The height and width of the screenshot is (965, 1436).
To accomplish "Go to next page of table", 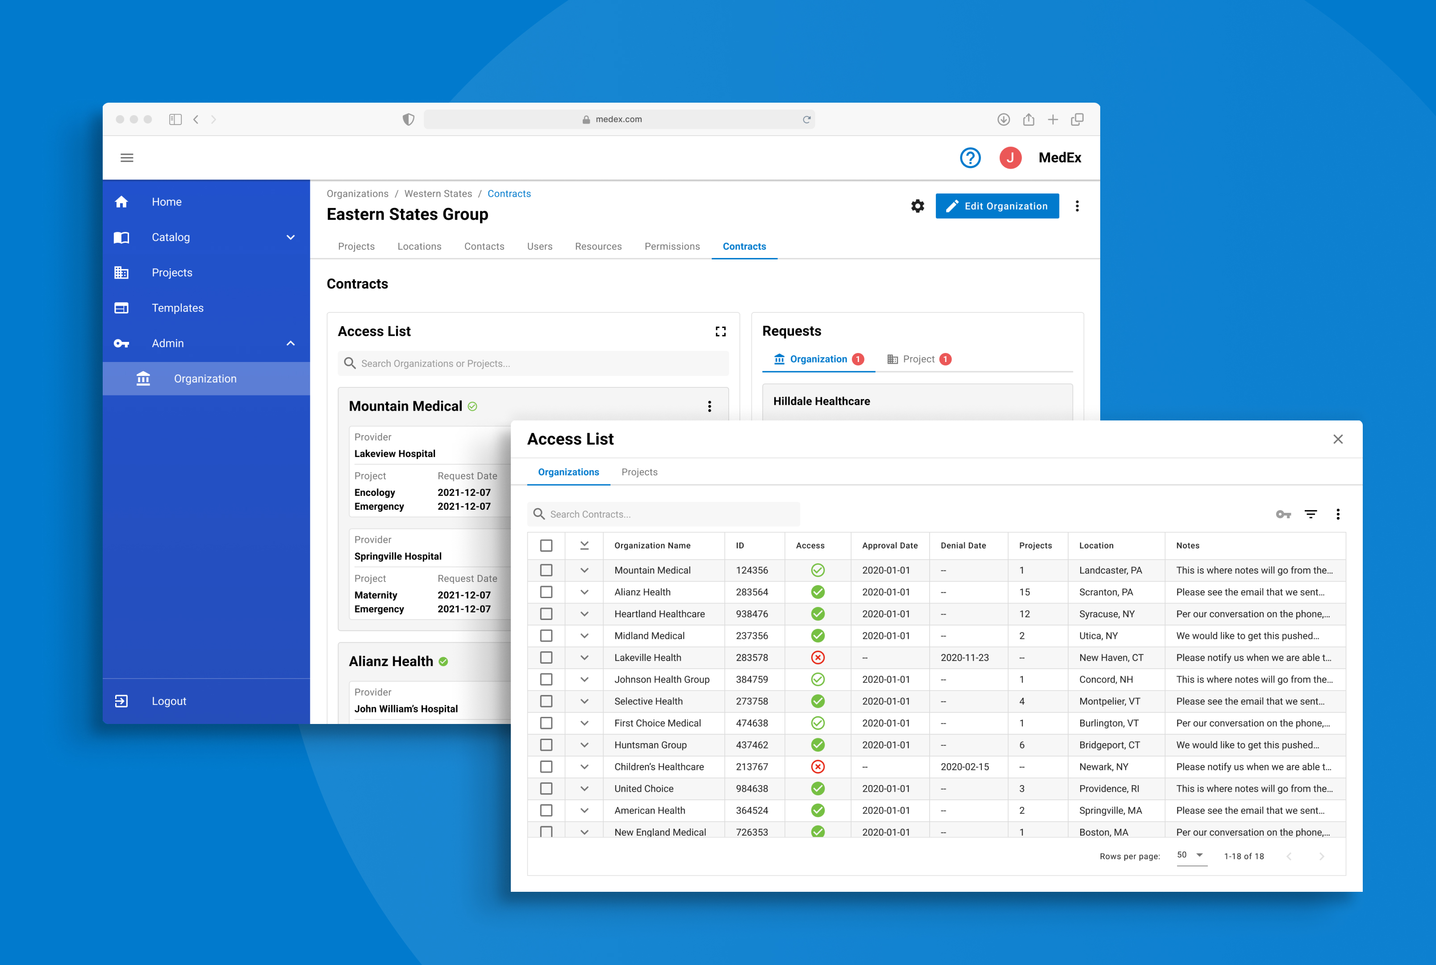I will click(x=1322, y=856).
